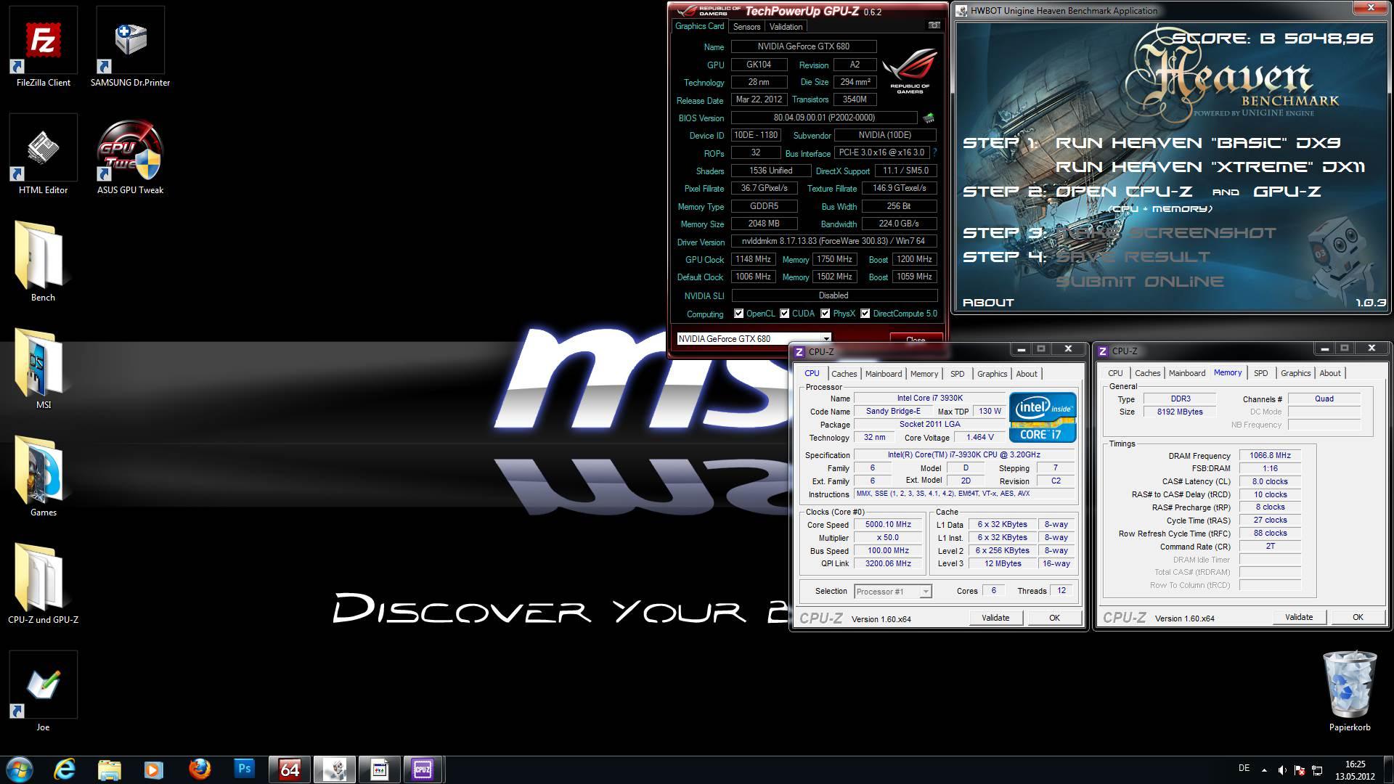
Task: Toggle the OpenCL checkbox in GPU-Z
Action: [738, 314]
